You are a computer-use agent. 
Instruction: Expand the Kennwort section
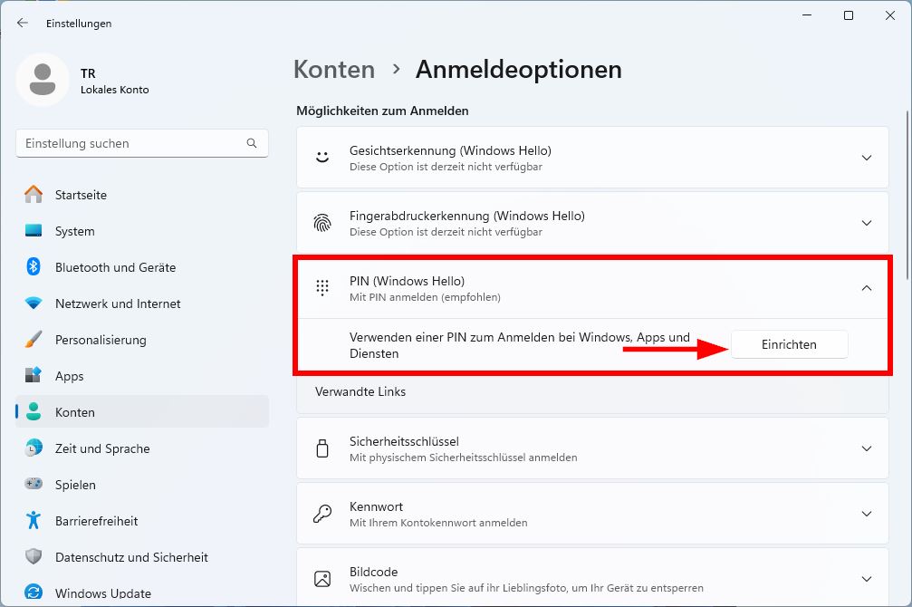[867, 512]
